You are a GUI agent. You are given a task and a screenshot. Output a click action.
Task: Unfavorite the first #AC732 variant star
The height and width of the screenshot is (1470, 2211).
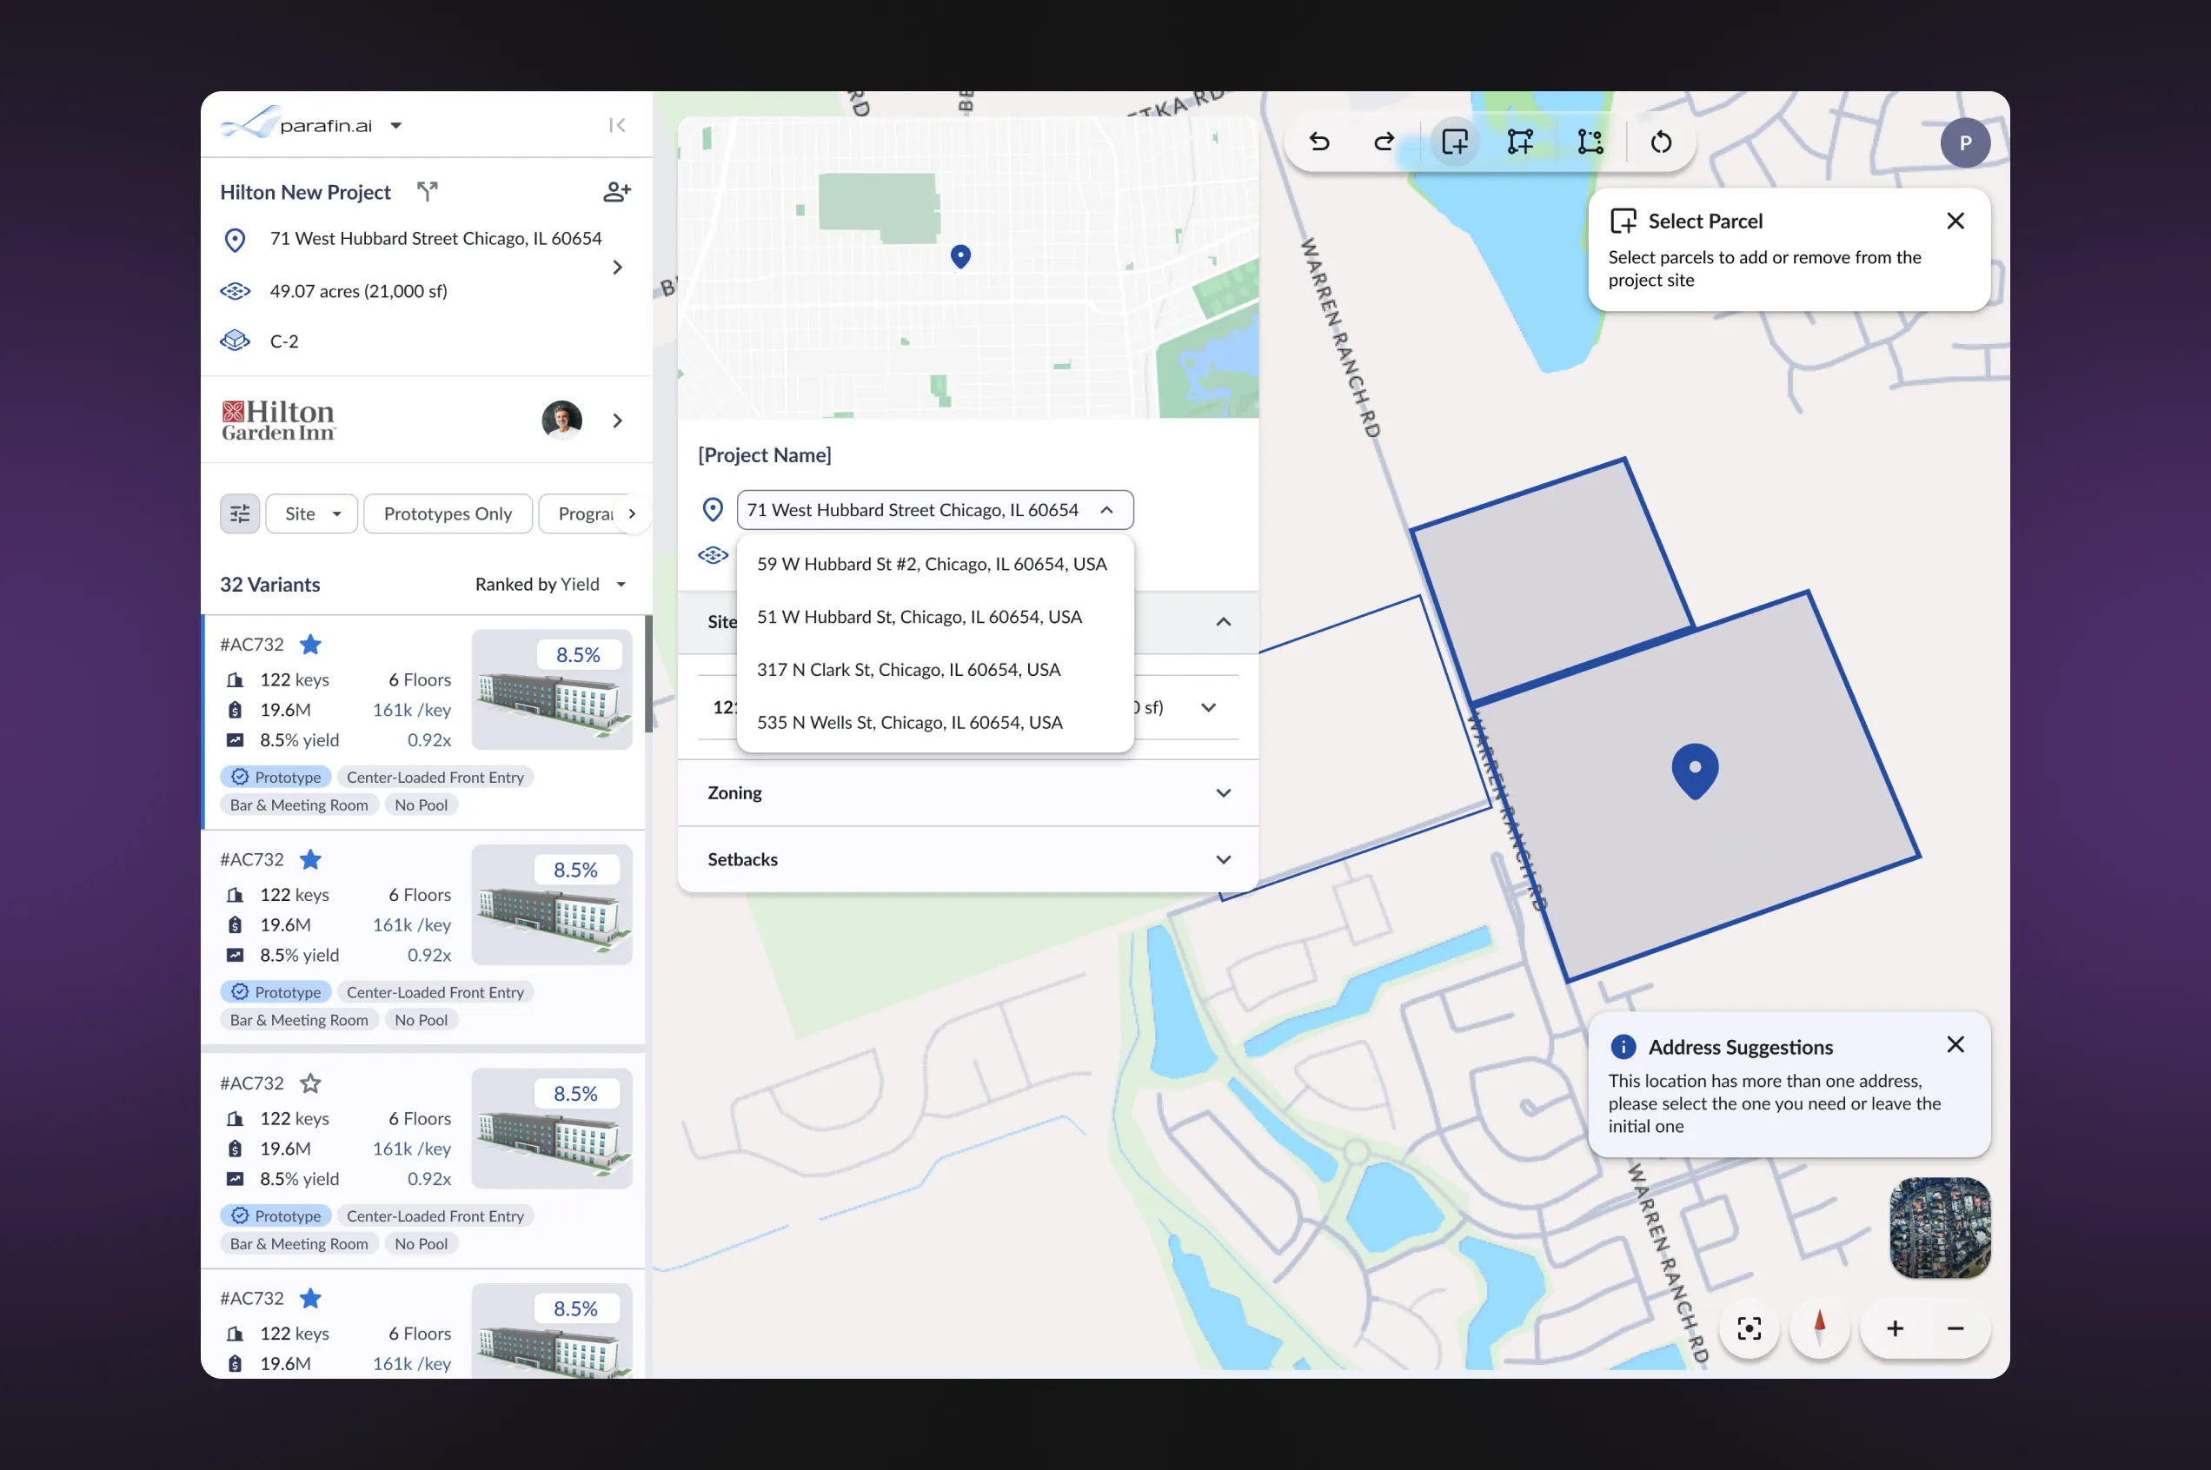(310, 645)
